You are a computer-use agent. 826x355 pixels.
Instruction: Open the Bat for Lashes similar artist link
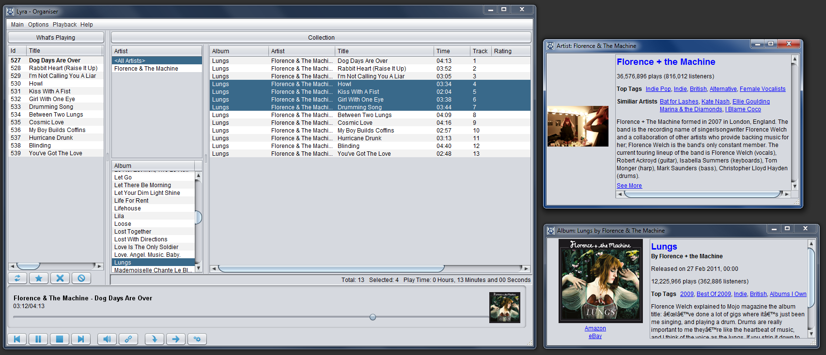click(x=679, y=102)
